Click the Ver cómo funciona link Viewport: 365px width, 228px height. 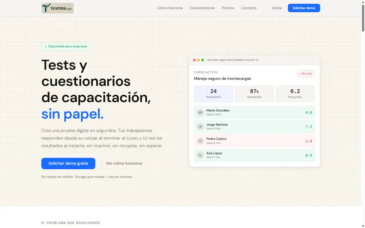(124, 164)
